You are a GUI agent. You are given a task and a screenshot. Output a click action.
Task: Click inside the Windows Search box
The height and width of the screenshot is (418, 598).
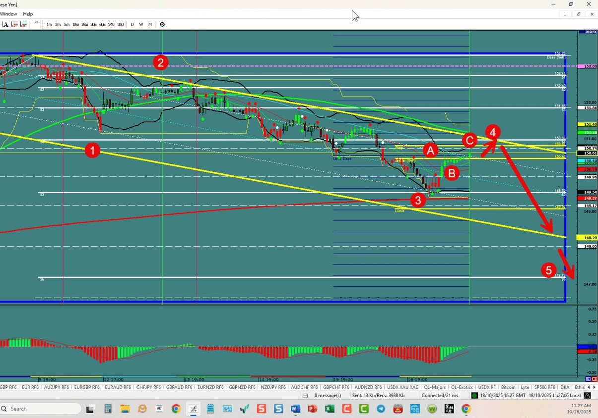point(40,409)
